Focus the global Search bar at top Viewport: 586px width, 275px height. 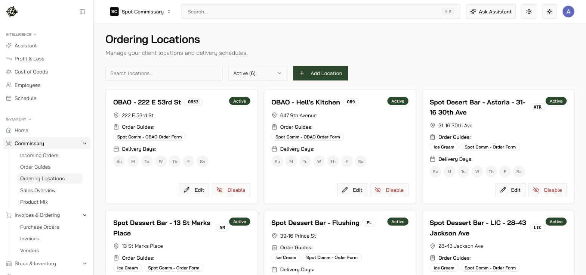coord(321,12)
